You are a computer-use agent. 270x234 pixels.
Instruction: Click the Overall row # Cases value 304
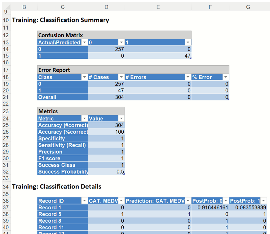[x=106, y=97]
